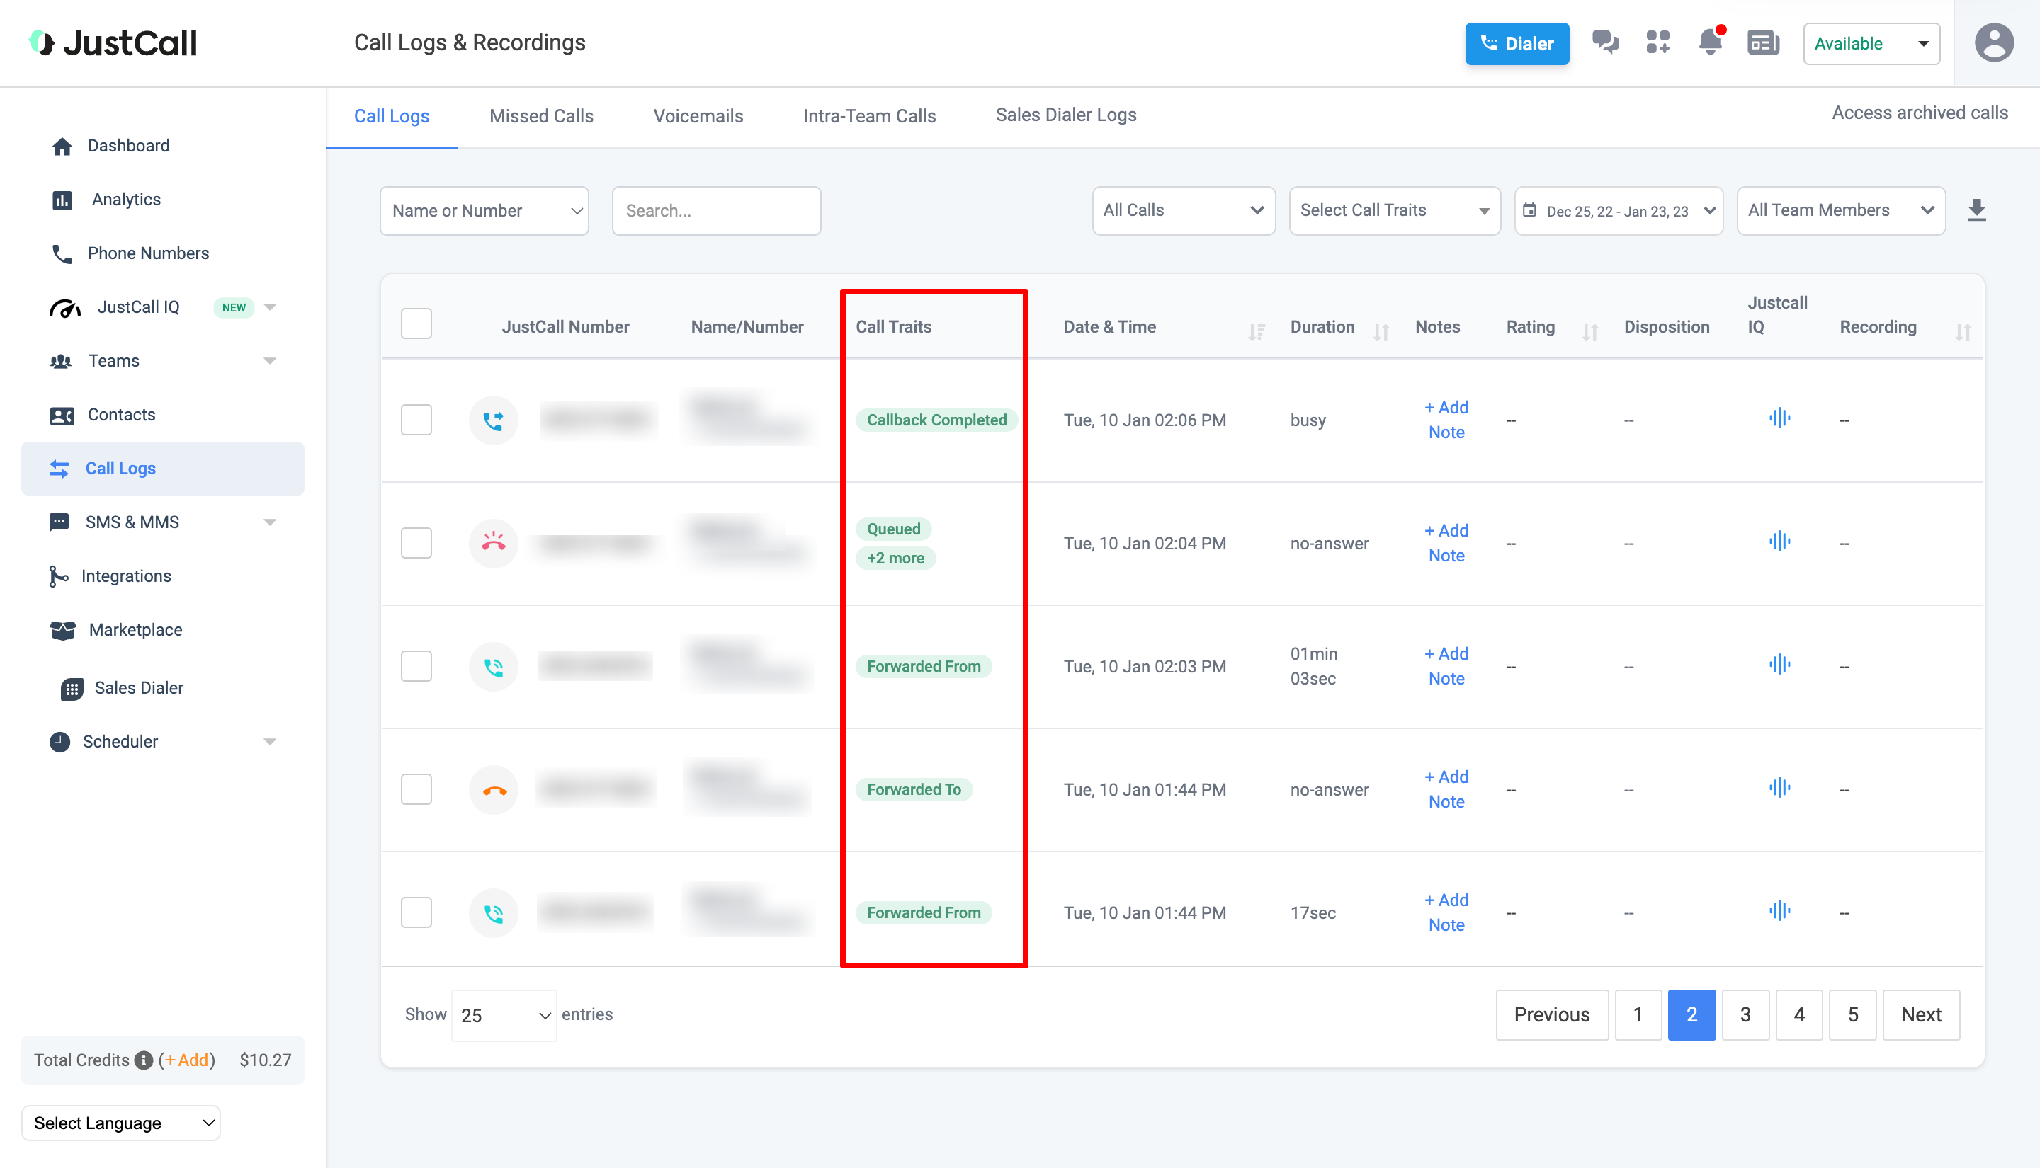Screen dimensions: 2040x1168
Task: Open the Name or Number dropdown
Action: pos(484,210)
